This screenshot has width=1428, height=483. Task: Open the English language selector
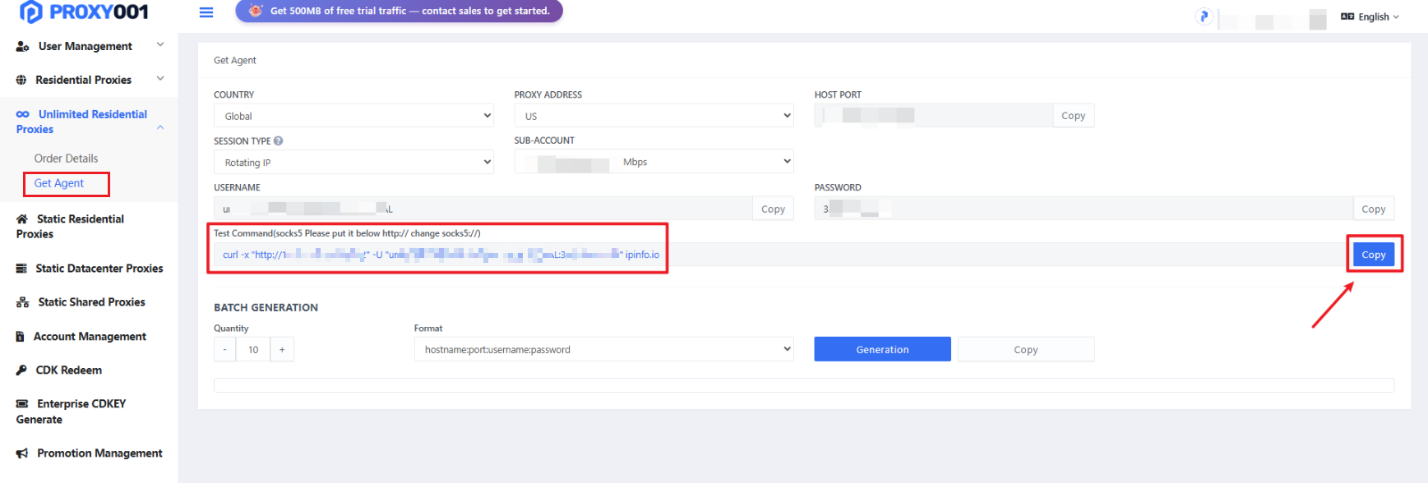coord(1370,16)
